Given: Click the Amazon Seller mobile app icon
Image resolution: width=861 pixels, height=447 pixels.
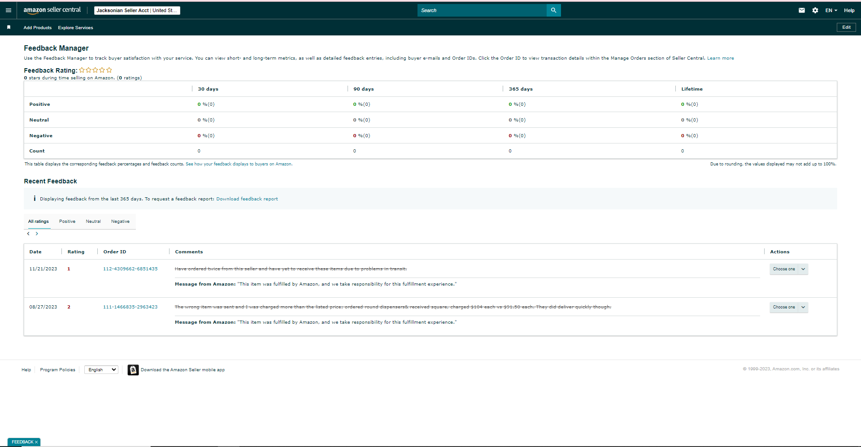Looking at the screenshot, I should (x=133, y=370).
